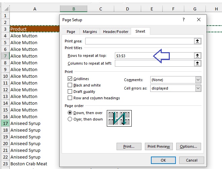Click Alice Mutton cell in row 10
Viewport: 222px width, 169px height.
click(x=35, y=76)
